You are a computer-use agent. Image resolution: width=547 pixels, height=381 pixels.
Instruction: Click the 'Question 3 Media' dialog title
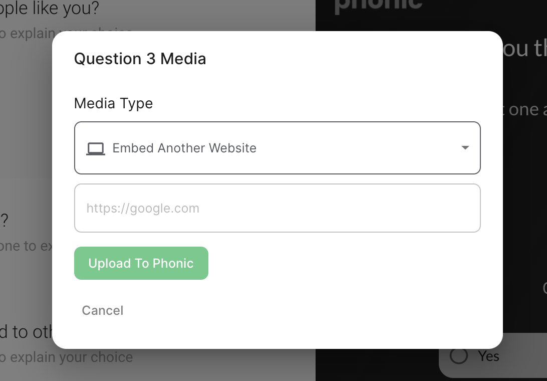[x=140, y=59]
